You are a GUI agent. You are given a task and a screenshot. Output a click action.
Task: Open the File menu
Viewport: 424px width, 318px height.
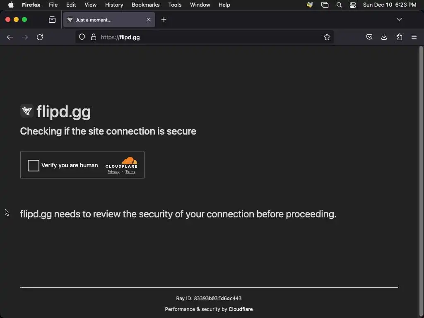pyautogui.click(x=53, y=5)
